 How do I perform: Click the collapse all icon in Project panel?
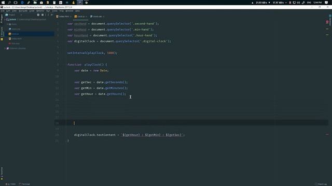[43, 15]
